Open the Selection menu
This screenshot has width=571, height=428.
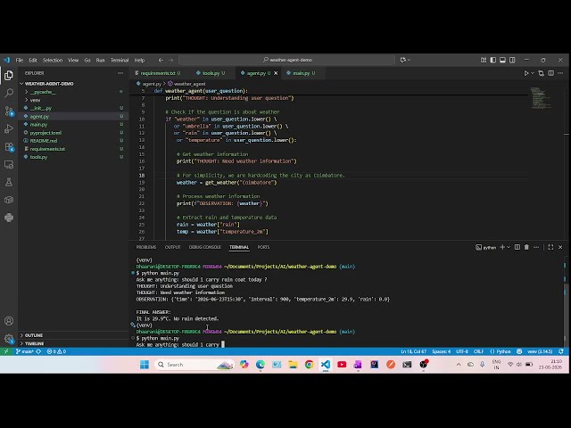coord(53,60)
